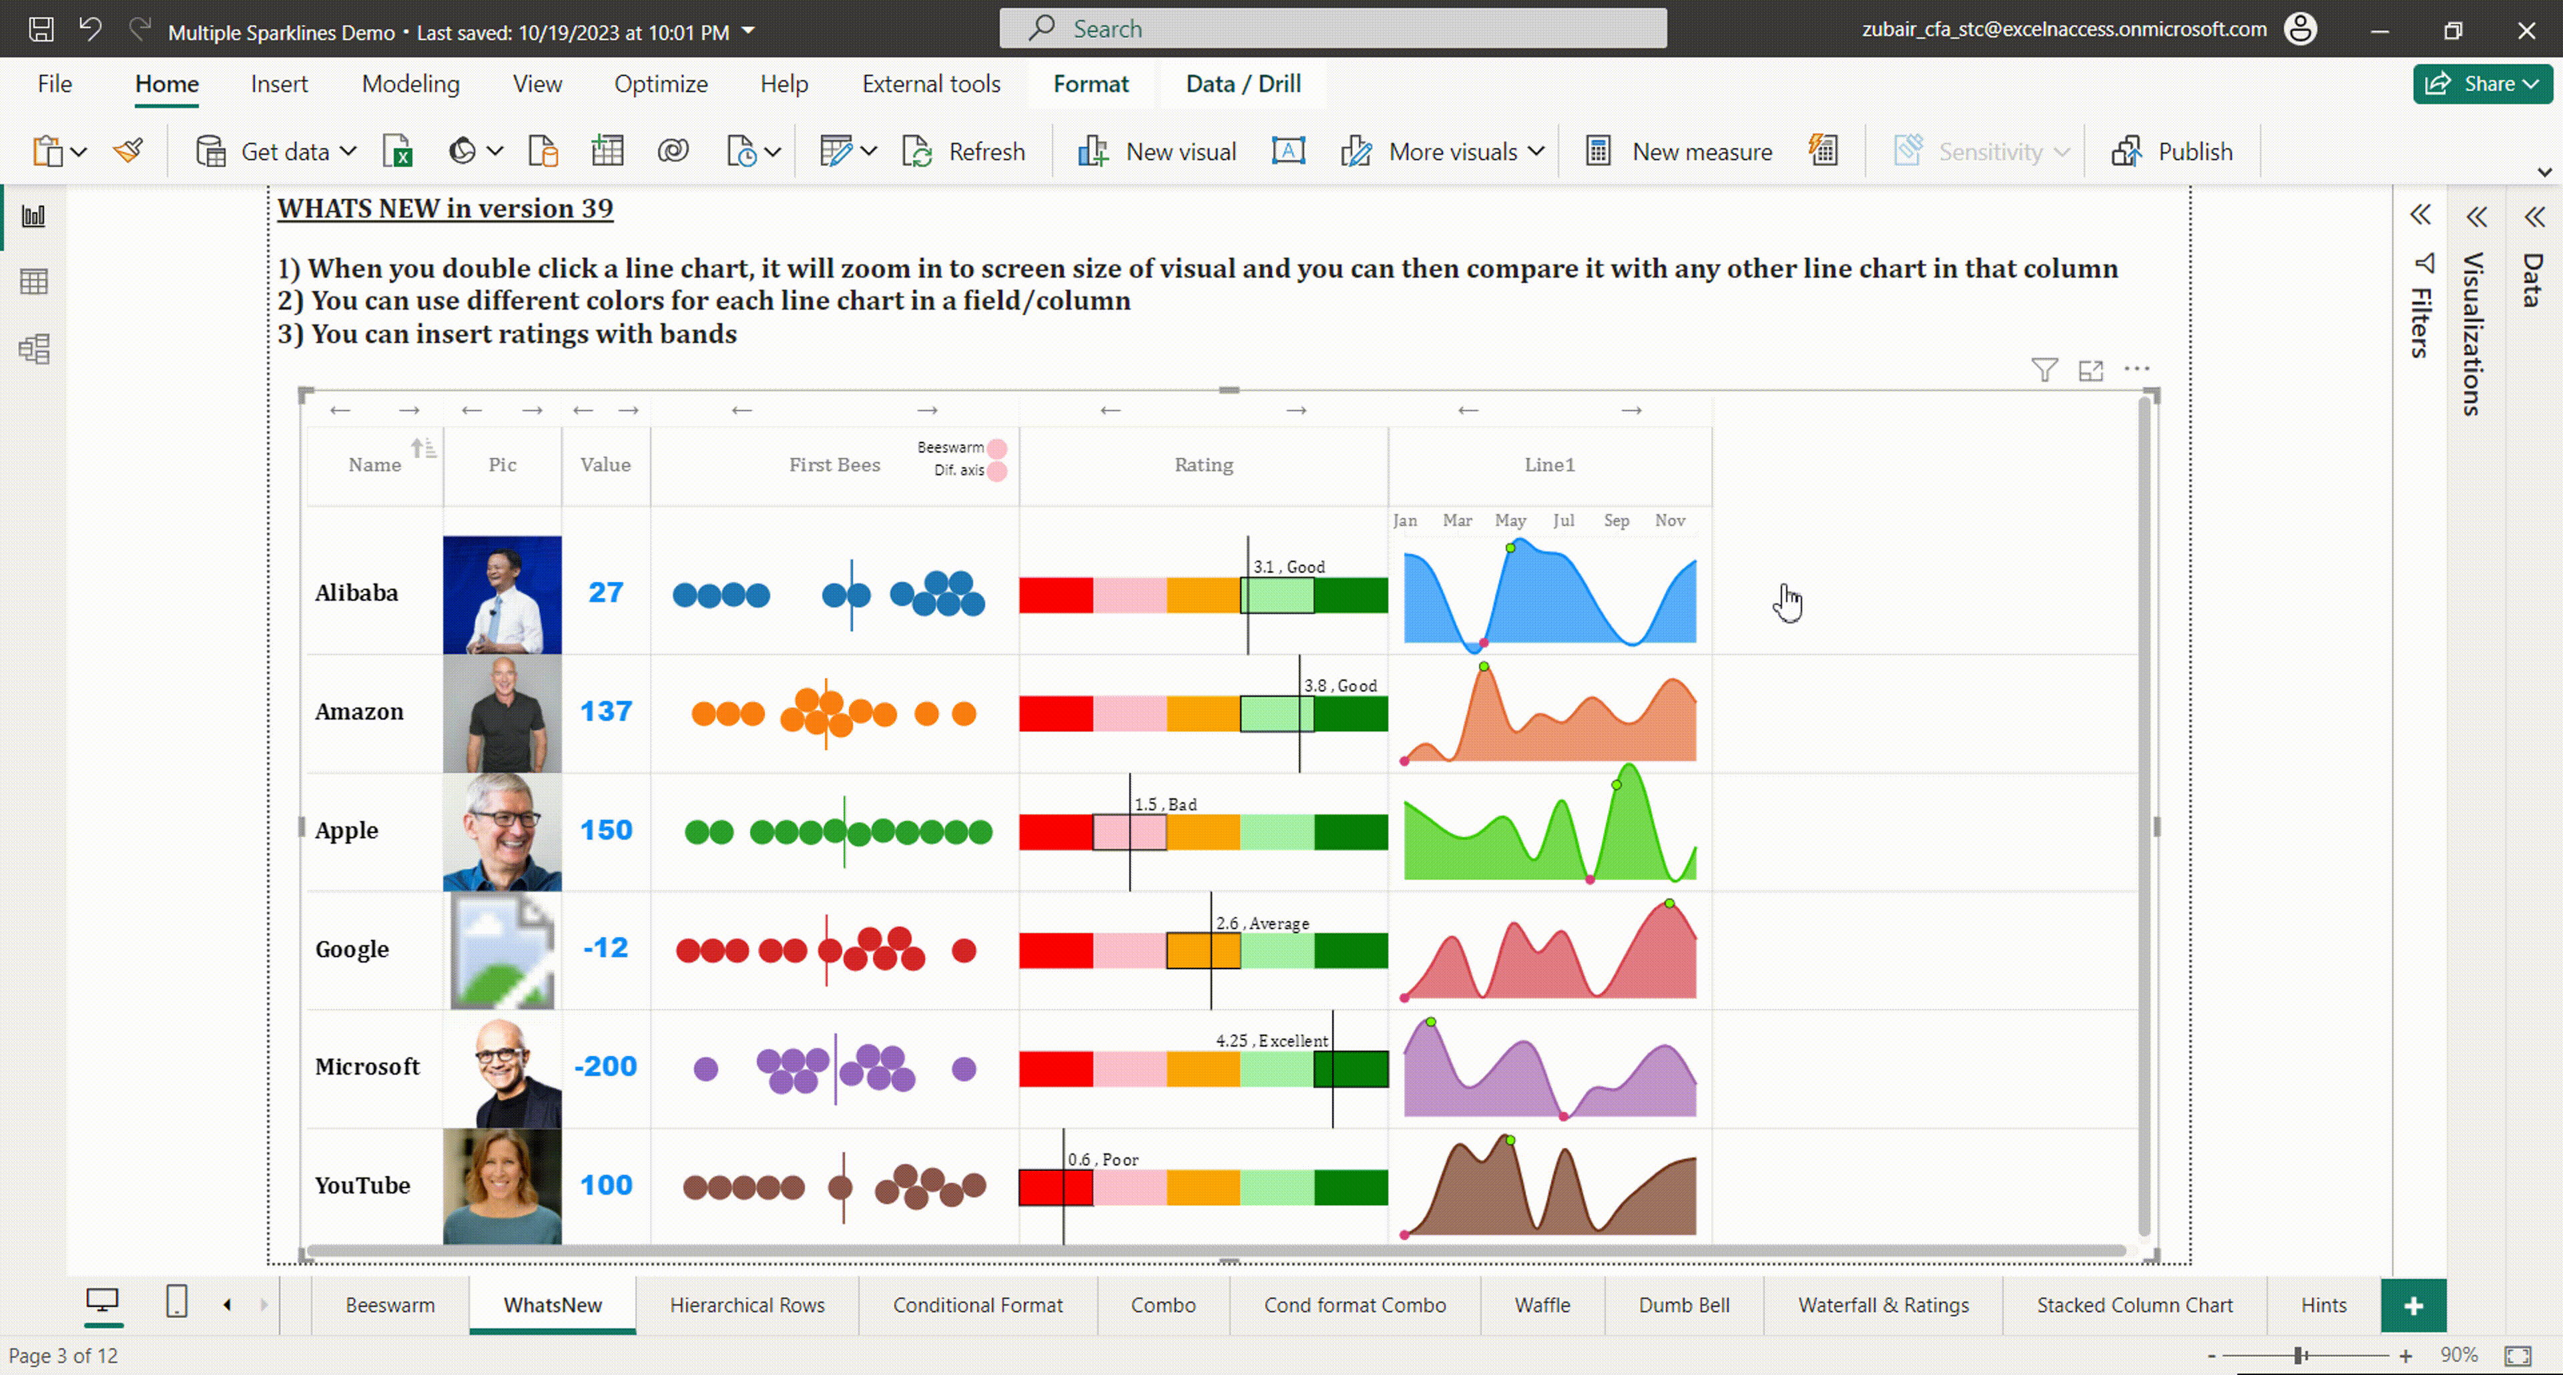This screenshot has width=2563, height=1375.
Task: Click the Undo arrow icon
Action: click(91, 29)
